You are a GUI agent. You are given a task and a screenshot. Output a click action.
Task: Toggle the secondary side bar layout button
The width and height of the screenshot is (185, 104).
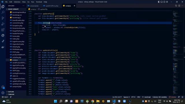point(164,2)
